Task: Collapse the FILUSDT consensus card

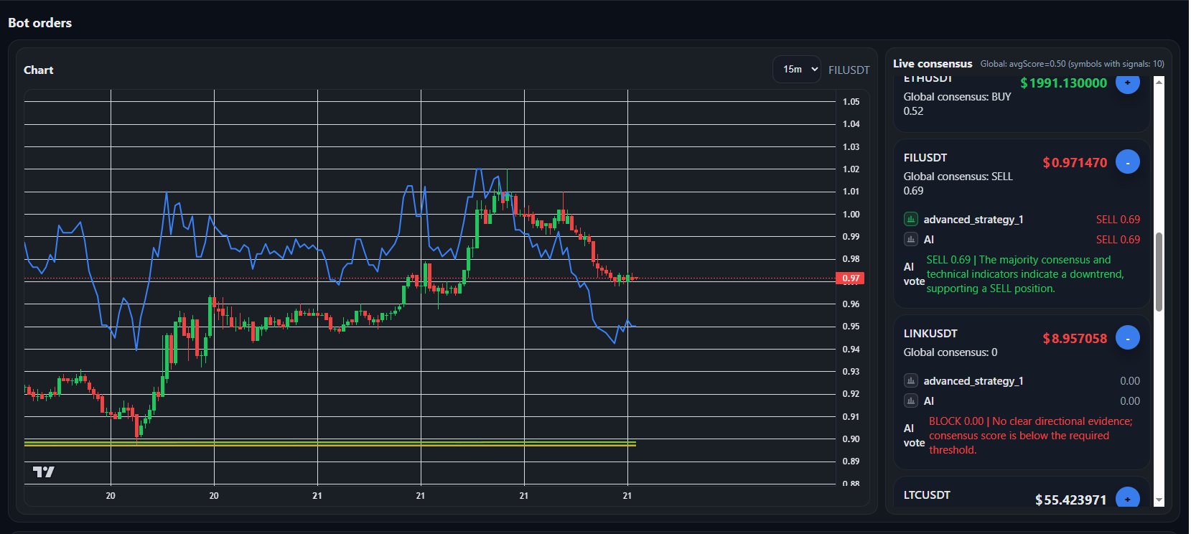Action: (1127, 162)
